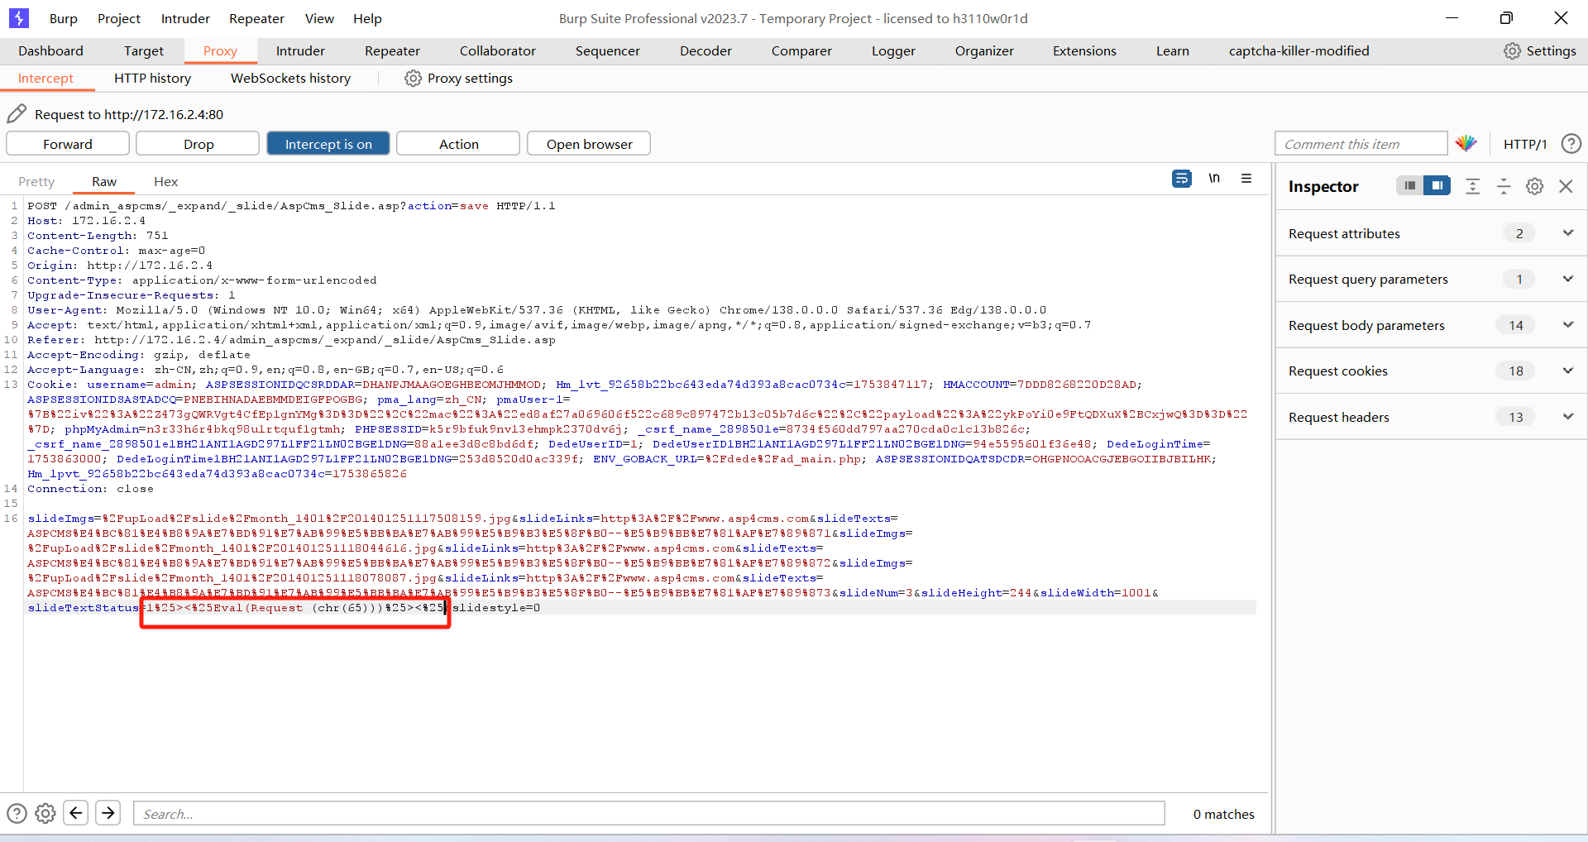The width and height of the screenshot is (1588, 842).
Task: Toggle the message word-wrap icon
Action: tap(1182, 178)
